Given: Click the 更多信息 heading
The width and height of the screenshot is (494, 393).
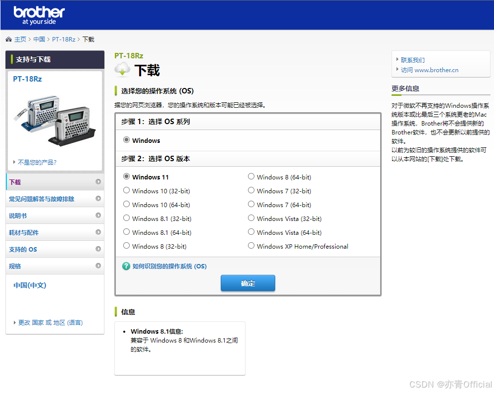Looking at the screenshot, I should tap(405, 88).
